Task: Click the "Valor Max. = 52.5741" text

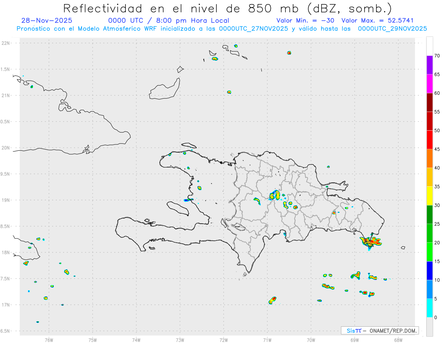Action: [377, 20]
